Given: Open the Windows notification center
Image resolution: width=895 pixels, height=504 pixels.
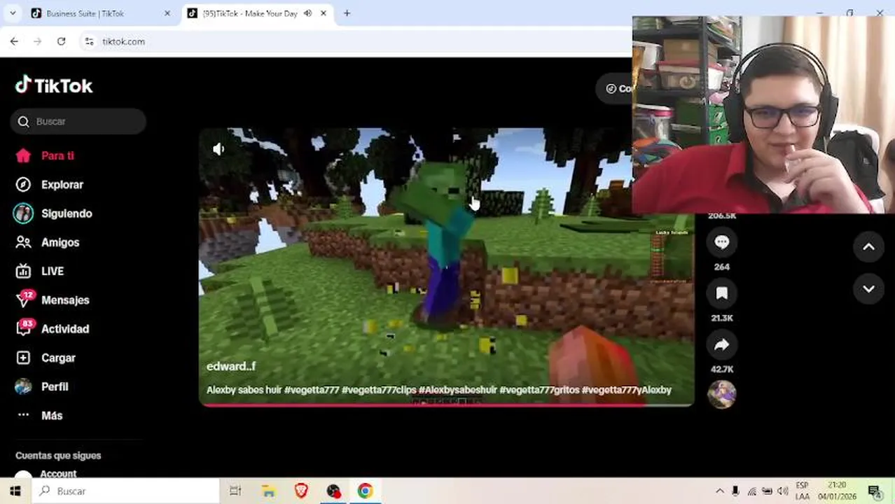Looking at the screenshot, I should [x=874, y=491].
